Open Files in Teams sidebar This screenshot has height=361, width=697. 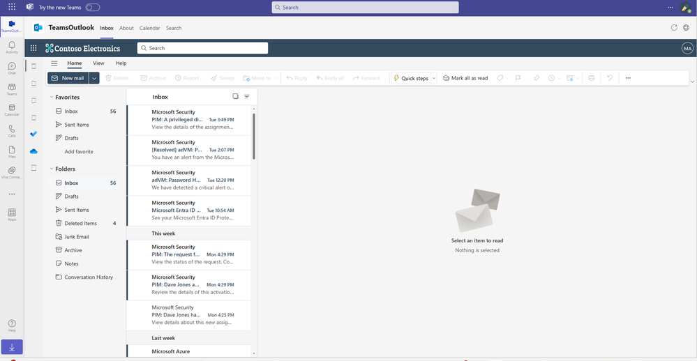pyautogui.click(x=12, y=151)
